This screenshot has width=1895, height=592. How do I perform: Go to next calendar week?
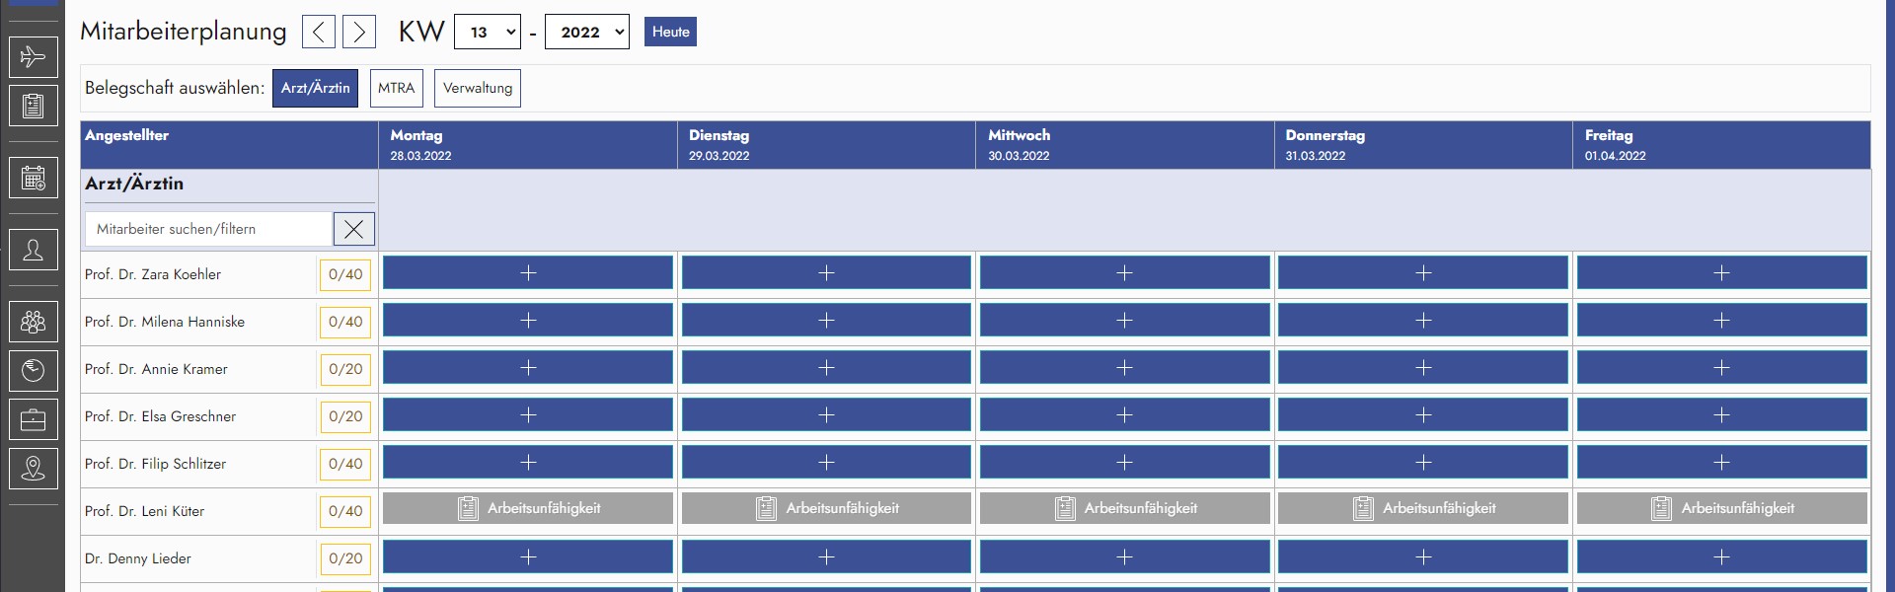pyautogui.click(x=359, y=33)
